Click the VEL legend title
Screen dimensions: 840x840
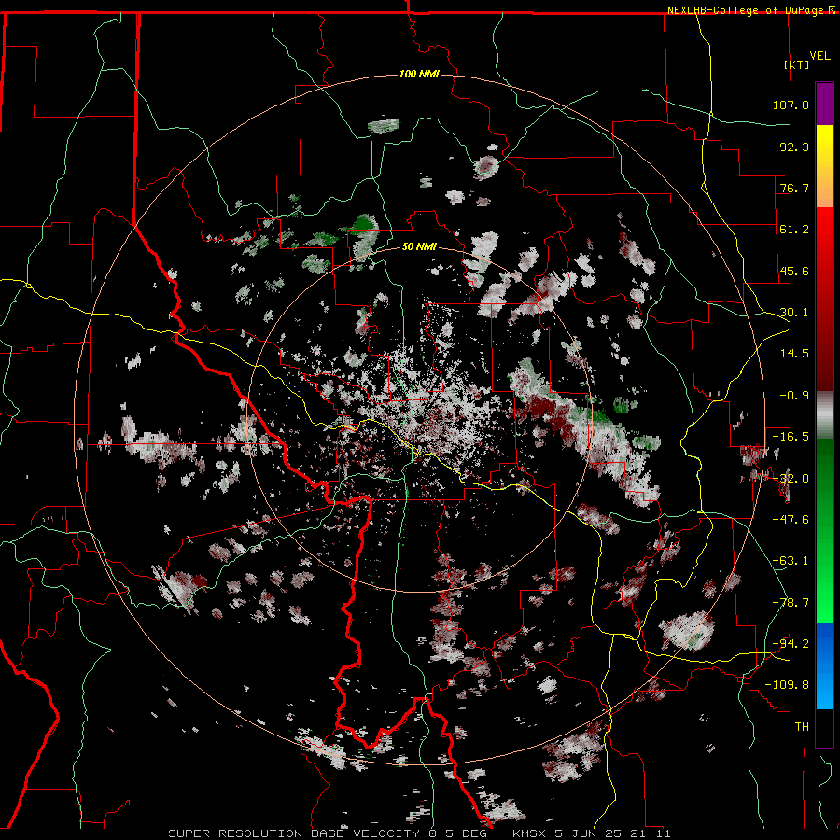tap(819, 55)
